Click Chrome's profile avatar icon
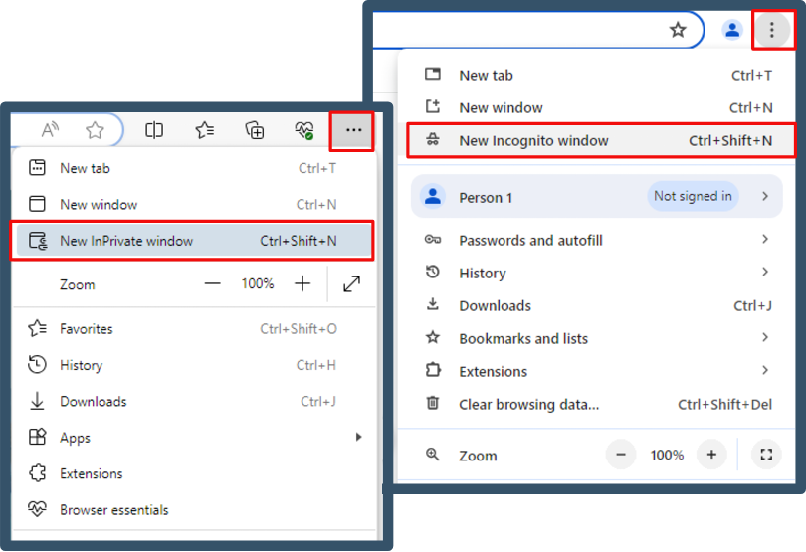The width and height of the screenshot is (806, 552). click(732, 30)
